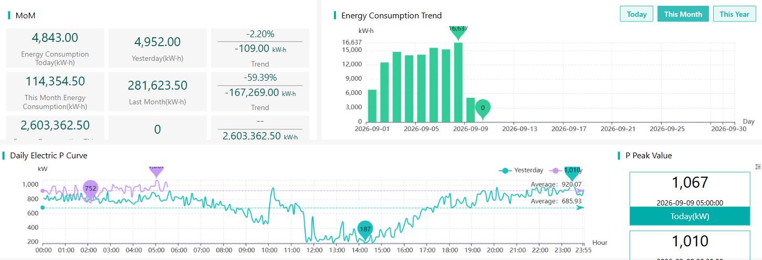Select the This Month trend view
The height and width of the screenshot is (260, 762).
point(683,14)
